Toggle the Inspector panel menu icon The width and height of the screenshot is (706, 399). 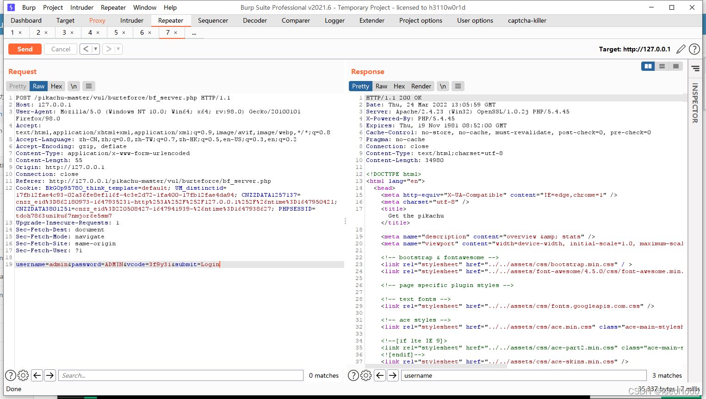(x=695, y=68)
